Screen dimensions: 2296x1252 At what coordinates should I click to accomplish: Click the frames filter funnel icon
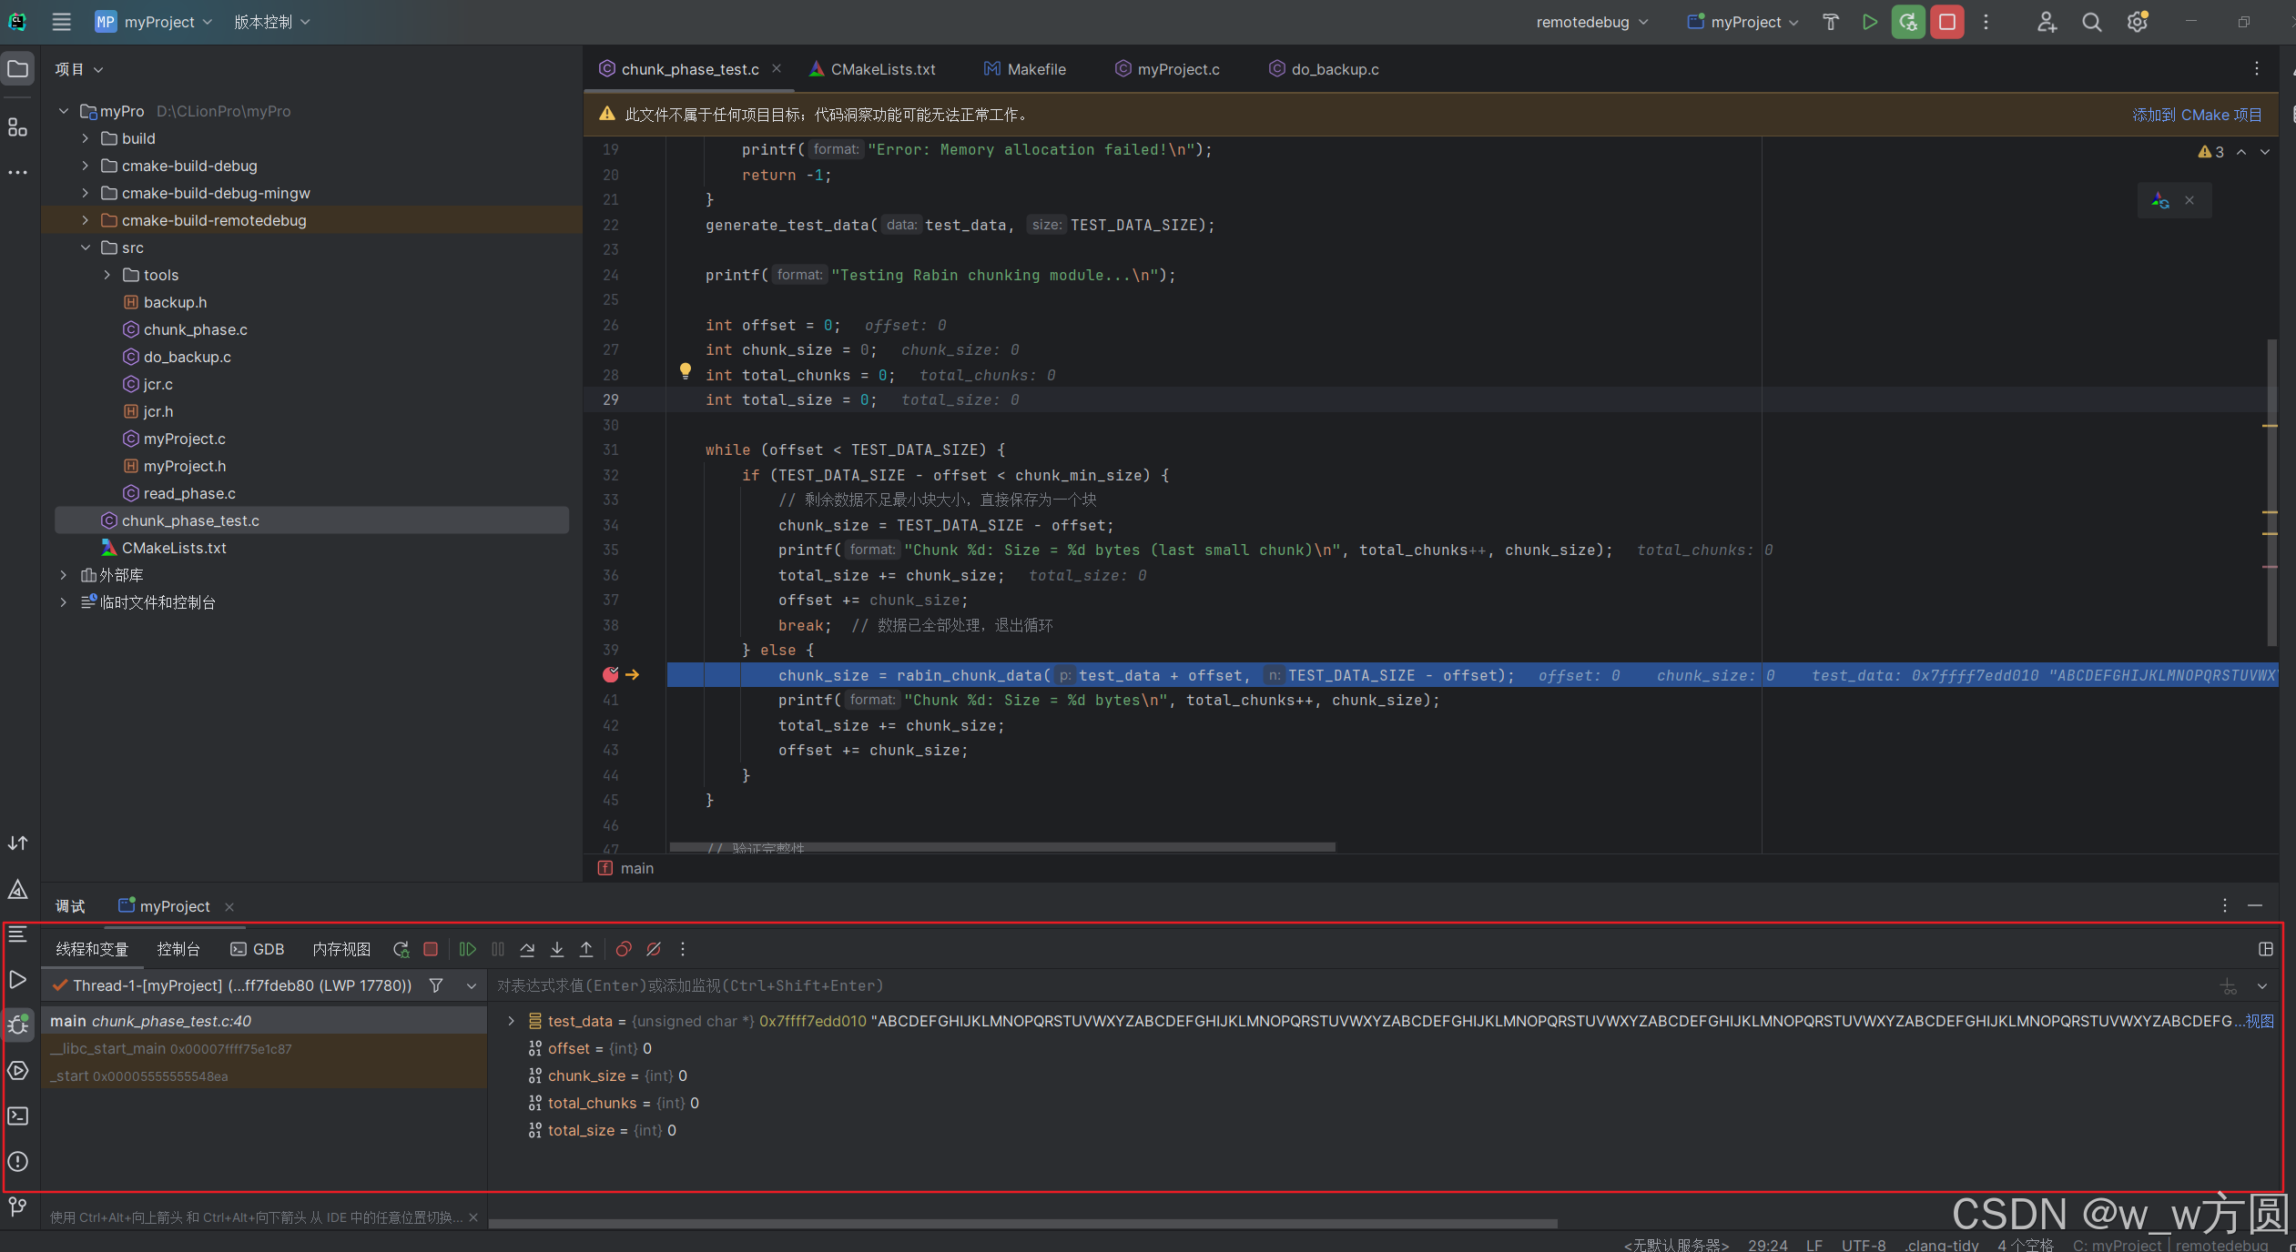(x=436, y=985)
